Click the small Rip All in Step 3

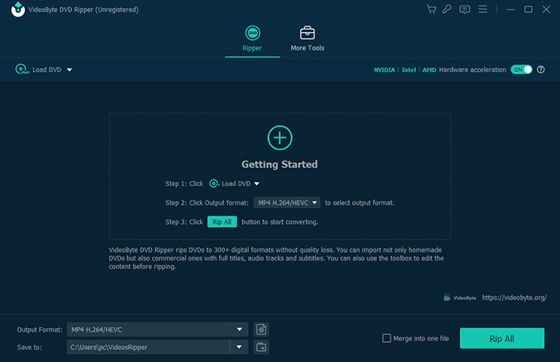[x=222, y=222]
